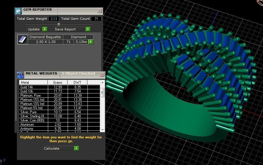263x165 pixels.
Task: Click the 2.50 X 1.30 size cell
Action: pos(46,42)
